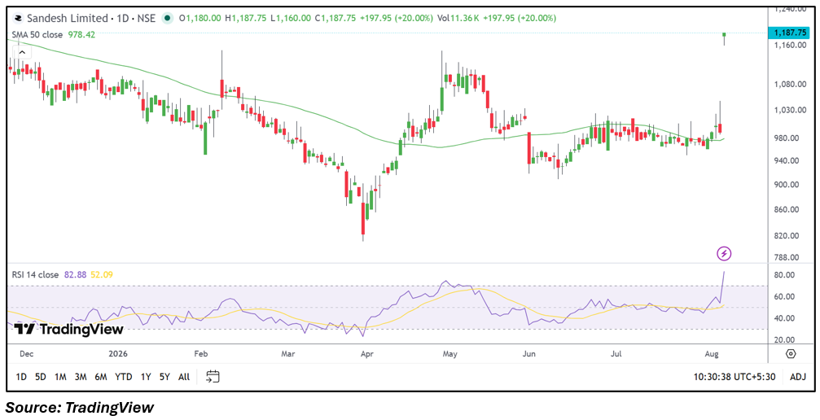This screenshot has height=420, width=820.
Task: Select the 3M time range
Action: click(81, 377)
